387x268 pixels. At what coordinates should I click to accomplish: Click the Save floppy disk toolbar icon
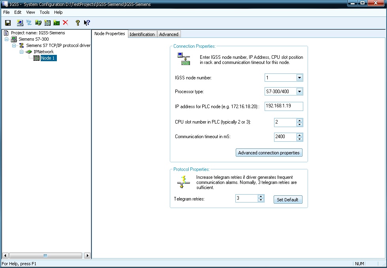(x=8, y=23)
